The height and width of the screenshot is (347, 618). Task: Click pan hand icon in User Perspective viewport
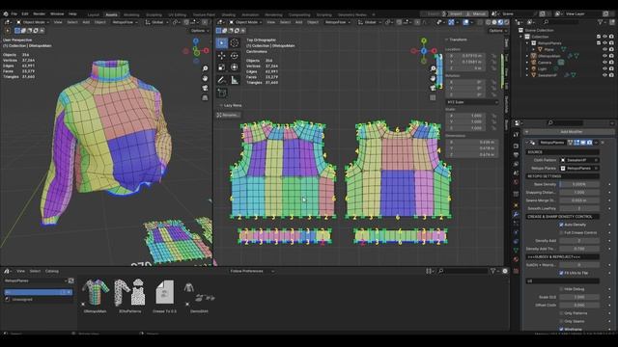[x=205, y=78]
